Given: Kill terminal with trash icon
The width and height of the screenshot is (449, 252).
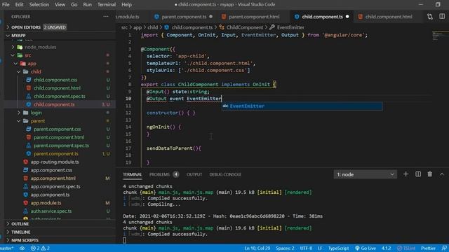Looking at the screenshot, I should tap(430, 174).
